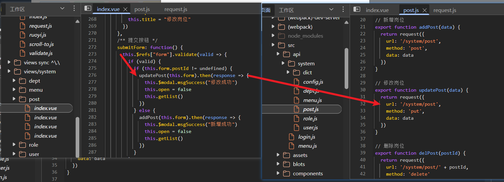Collapse the system folder arrow in right tree

[283, 63]
